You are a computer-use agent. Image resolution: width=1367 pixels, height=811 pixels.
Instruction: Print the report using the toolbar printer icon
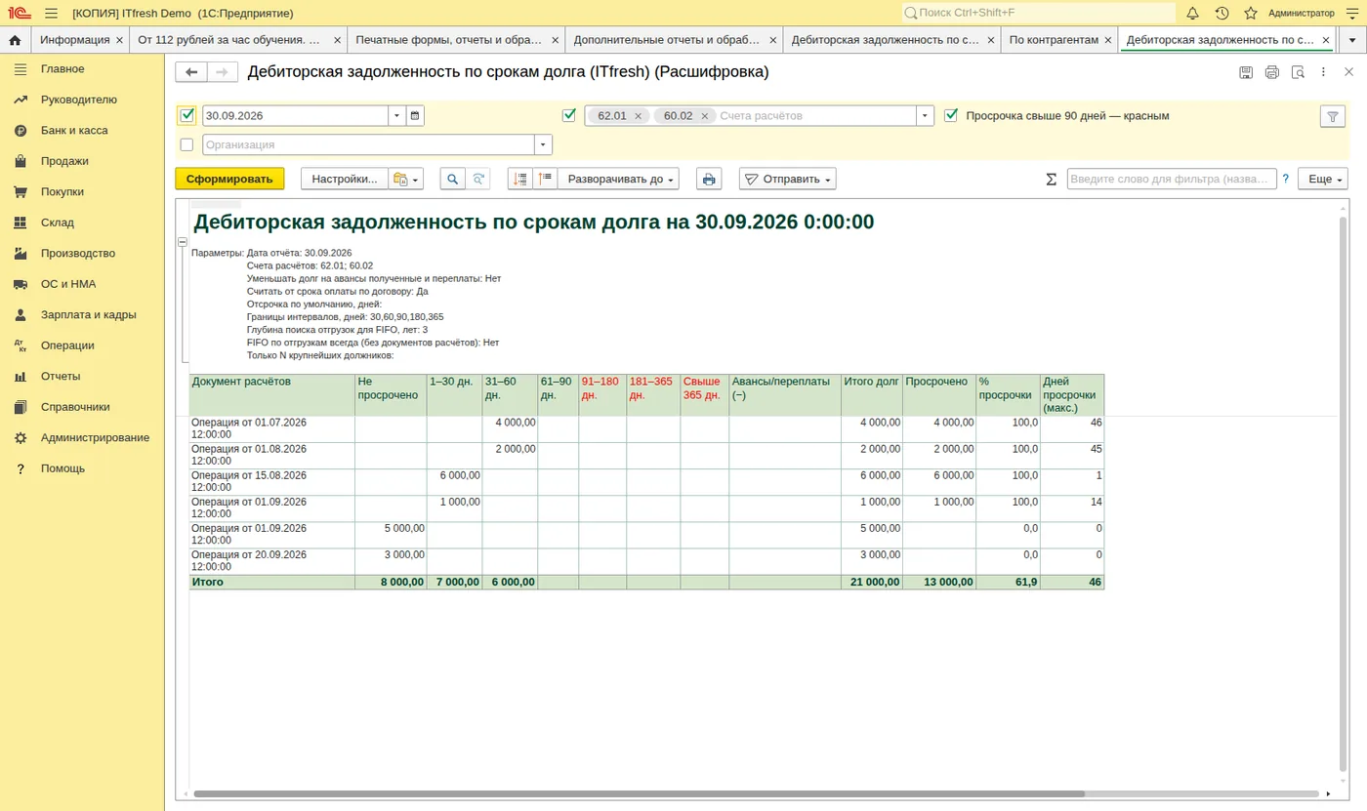coord(709,179)
